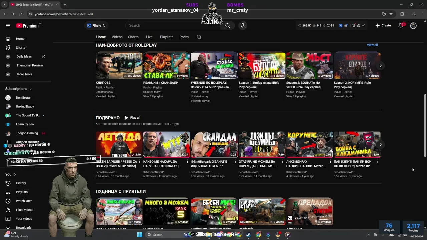Reload the page in Chrome
Screen dimensions: 427x240
coord(21,14)
